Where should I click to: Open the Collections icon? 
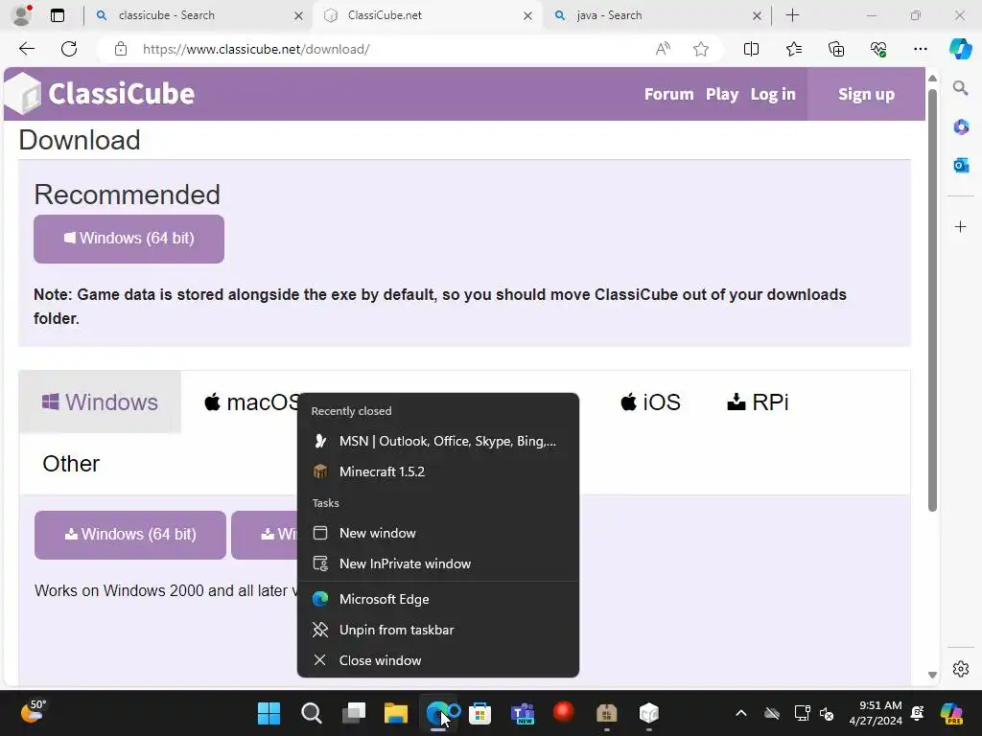[x=836, y=49]
